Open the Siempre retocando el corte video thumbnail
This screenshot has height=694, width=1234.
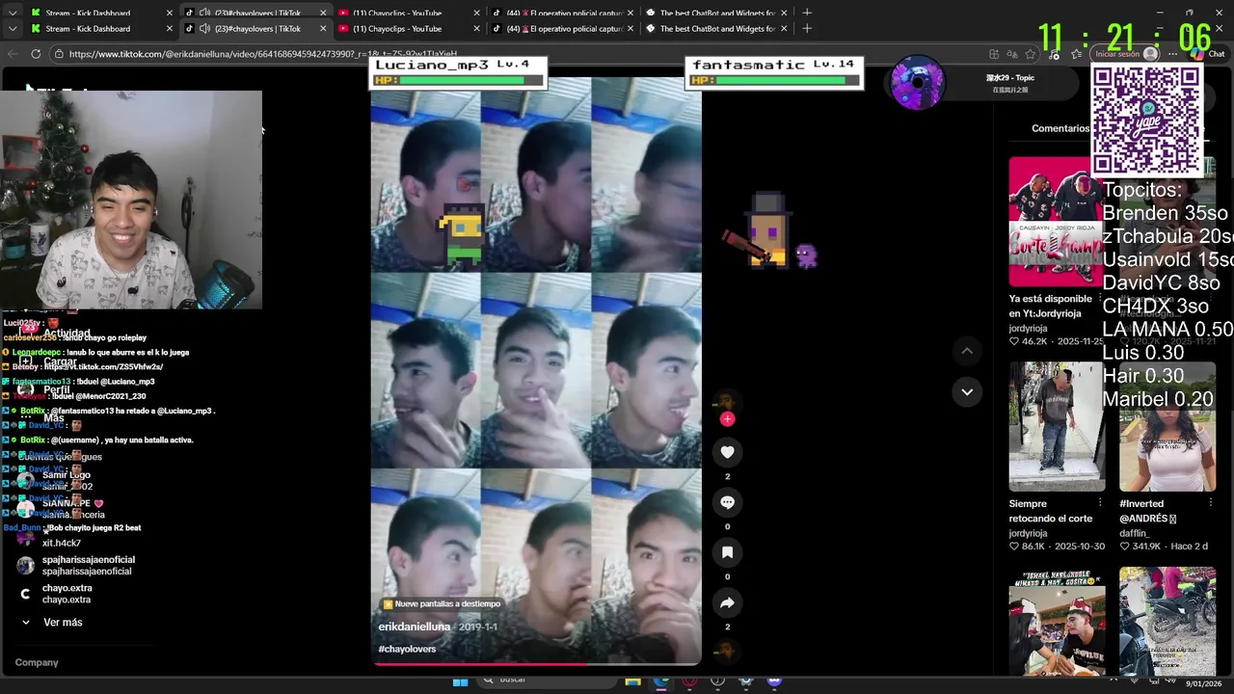[x=1057, y=426]
